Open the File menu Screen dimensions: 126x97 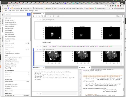[6, 11]
